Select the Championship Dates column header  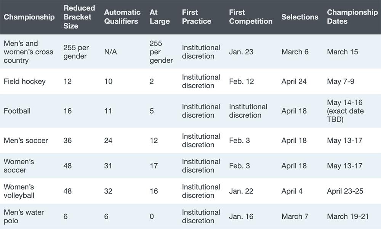coord(352,17)
